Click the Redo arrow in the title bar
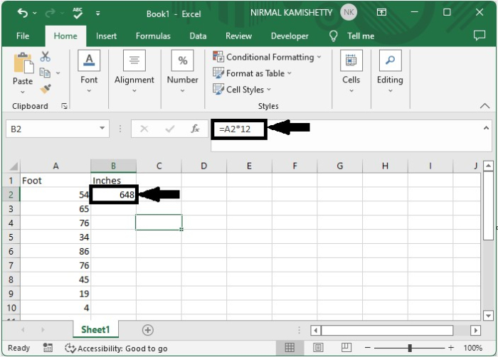This screenshot has width=498, height=357. click(50, 13)
